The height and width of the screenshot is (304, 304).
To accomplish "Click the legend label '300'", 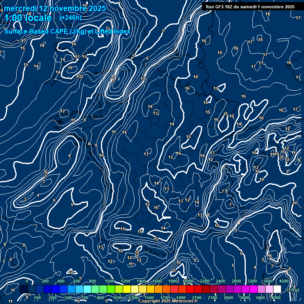I will tap(53, 298).
